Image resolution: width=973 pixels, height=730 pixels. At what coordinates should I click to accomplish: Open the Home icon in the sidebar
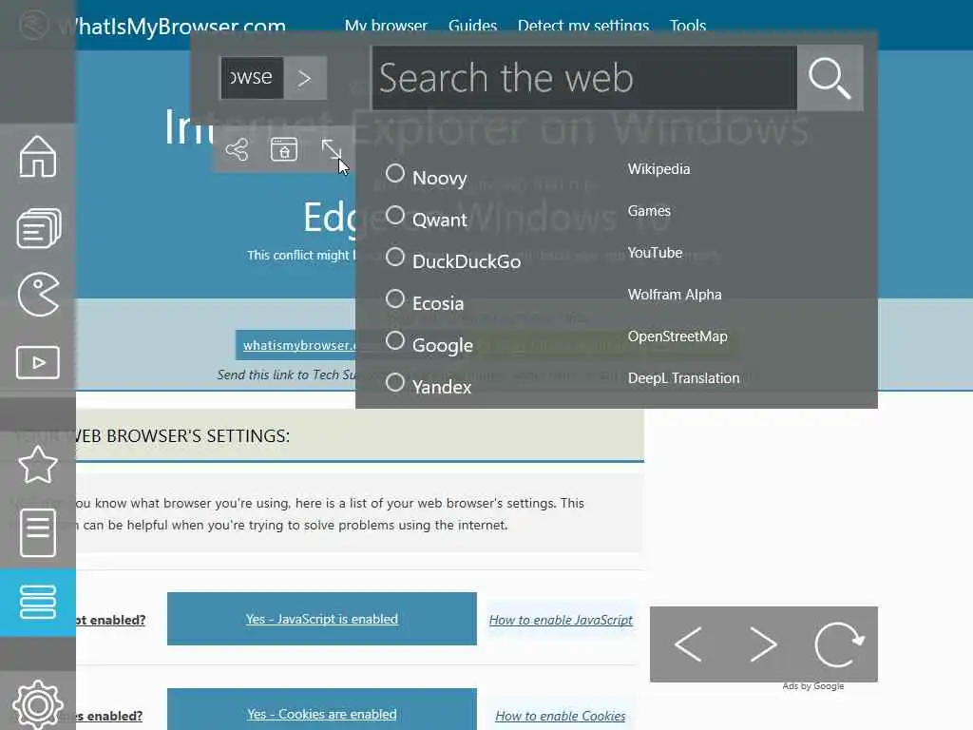(38, 157)
